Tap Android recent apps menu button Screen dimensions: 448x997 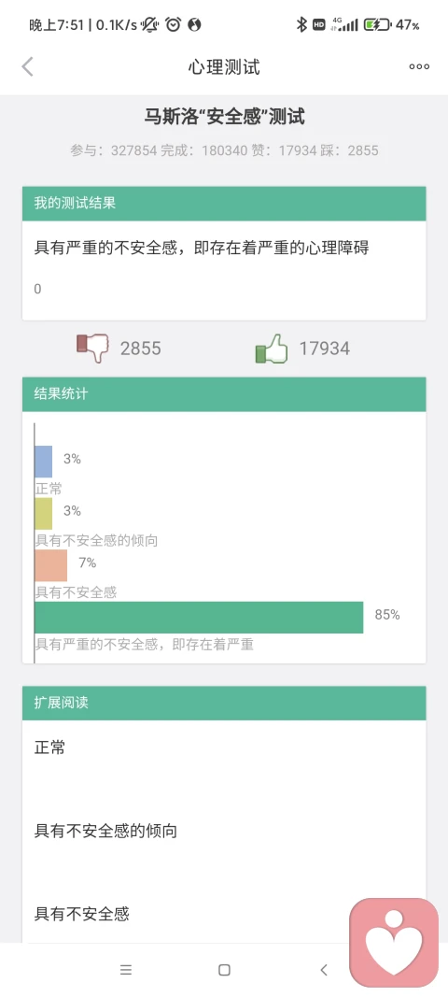pyautogui.click(x=126, y=970)
